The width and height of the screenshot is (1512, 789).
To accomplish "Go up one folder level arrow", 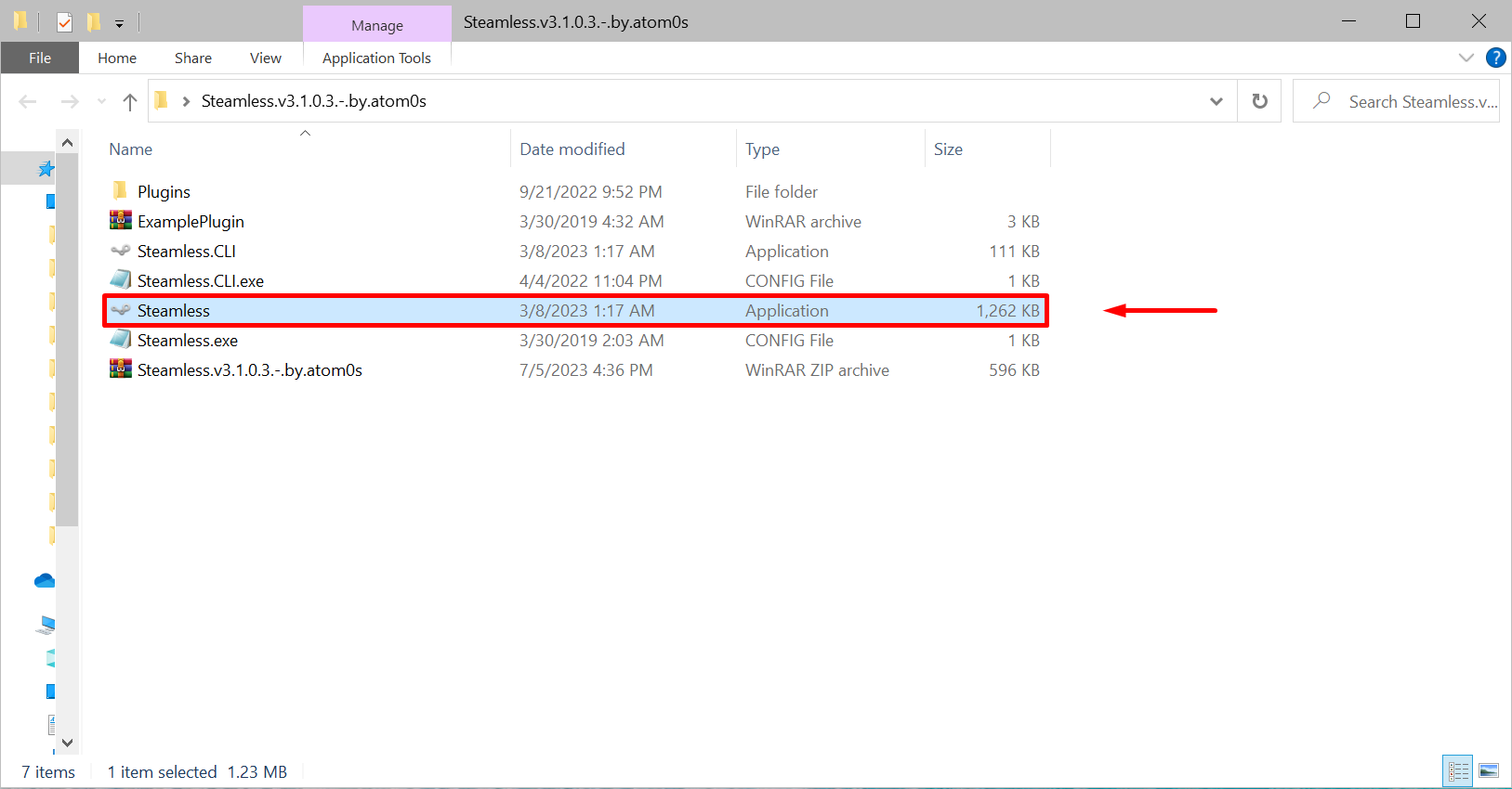I will (x=130, y=101).
